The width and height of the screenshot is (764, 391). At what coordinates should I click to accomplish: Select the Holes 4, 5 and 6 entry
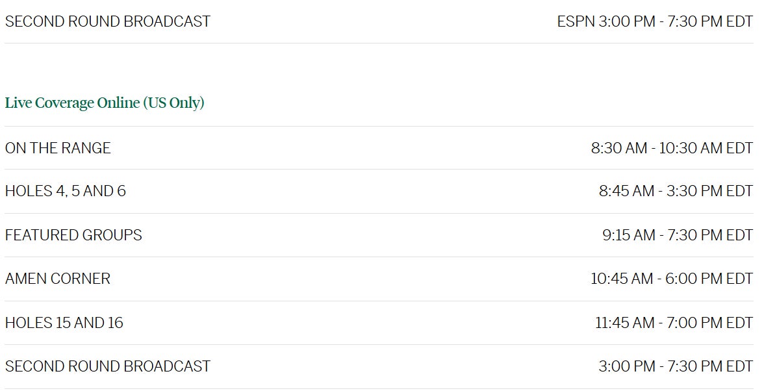(x=66, y=191)
